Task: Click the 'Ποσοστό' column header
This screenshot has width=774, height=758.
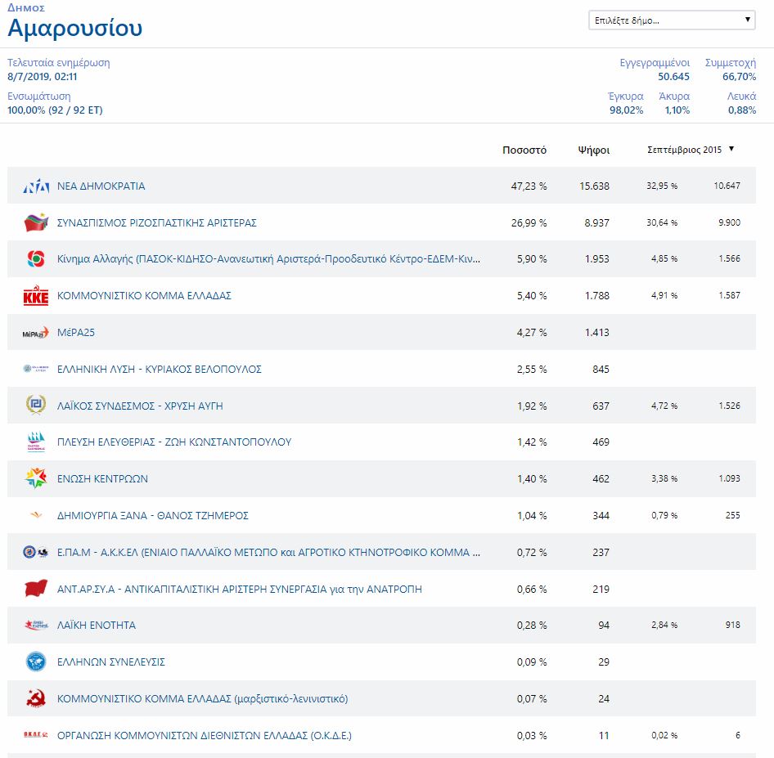Action: pos(524,150)
